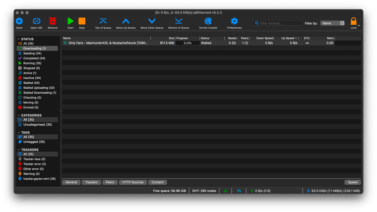Sort by the Up Speed column header
The width and height of the screenshot is (377, 212).
click(286, 38)
